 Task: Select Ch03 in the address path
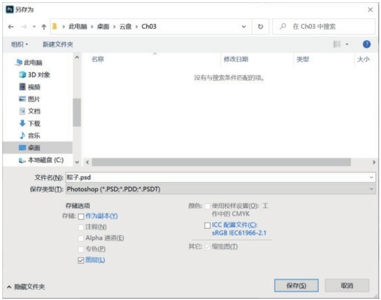click(x=149, y=26)
